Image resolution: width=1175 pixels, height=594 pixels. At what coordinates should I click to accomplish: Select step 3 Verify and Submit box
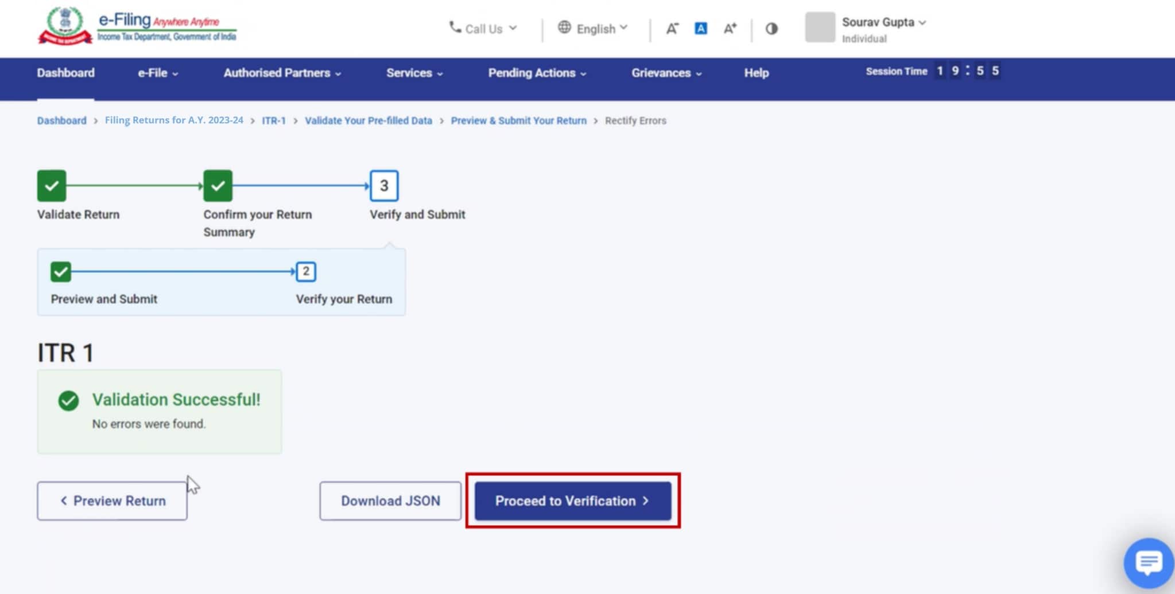pos(384,186)
